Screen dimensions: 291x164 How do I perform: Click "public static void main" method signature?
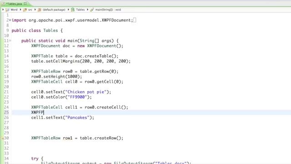click(x=70, y=41)
